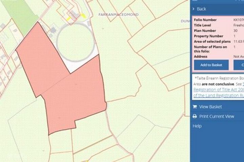244x162 pixels.
Task: Click the printer icon for Print Current View
Action: click(x=195, y=116)
